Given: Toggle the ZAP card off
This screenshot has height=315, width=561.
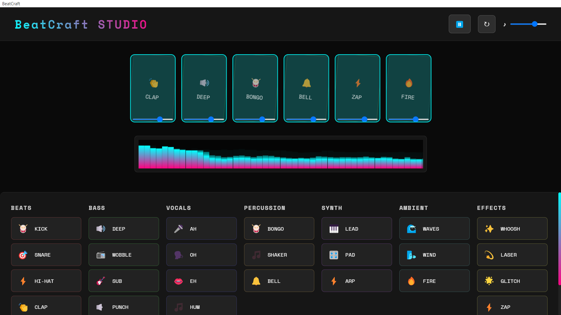Looking at the screenshot, I should pyautogui.click(x=357, y=88).
